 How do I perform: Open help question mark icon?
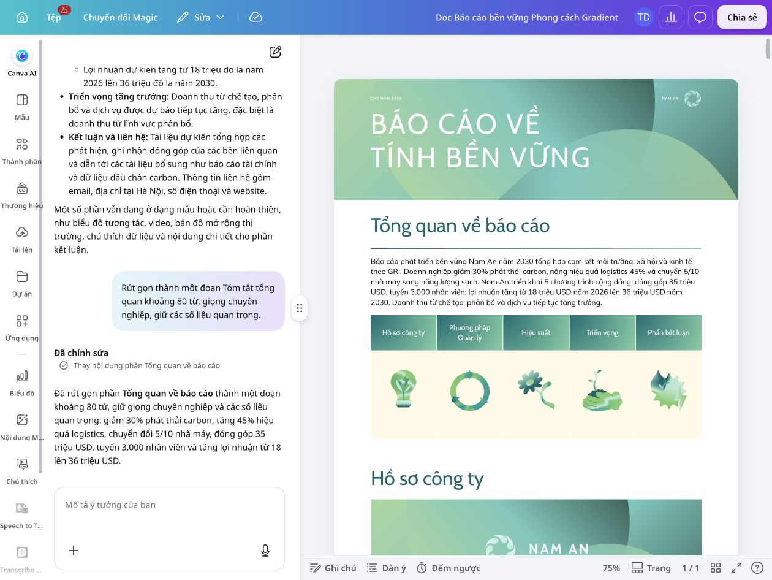(x=757, y=568)
